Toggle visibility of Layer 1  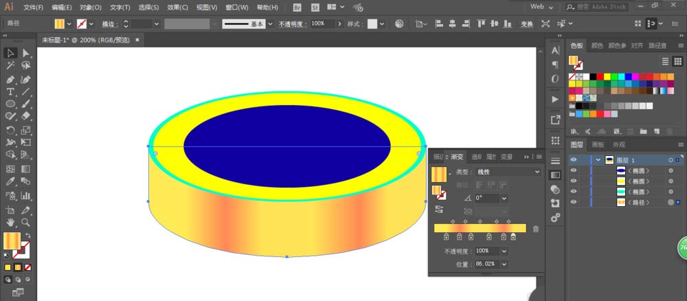[574, 160]
